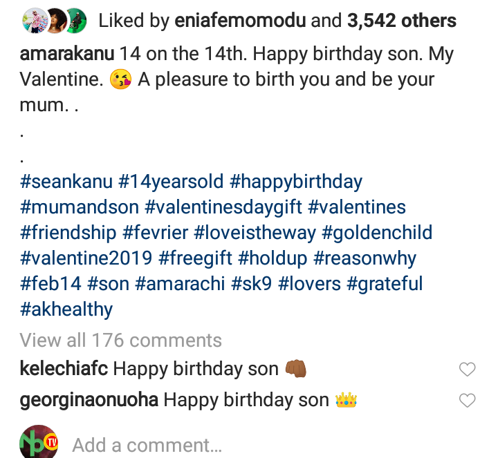Expand View all 176 comments

pyautogui.click(x=121, y=340)
